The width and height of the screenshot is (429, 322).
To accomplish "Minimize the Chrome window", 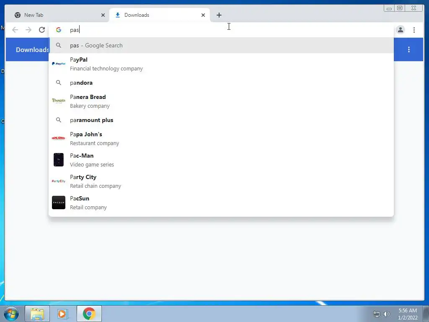I will click(389, 8).
